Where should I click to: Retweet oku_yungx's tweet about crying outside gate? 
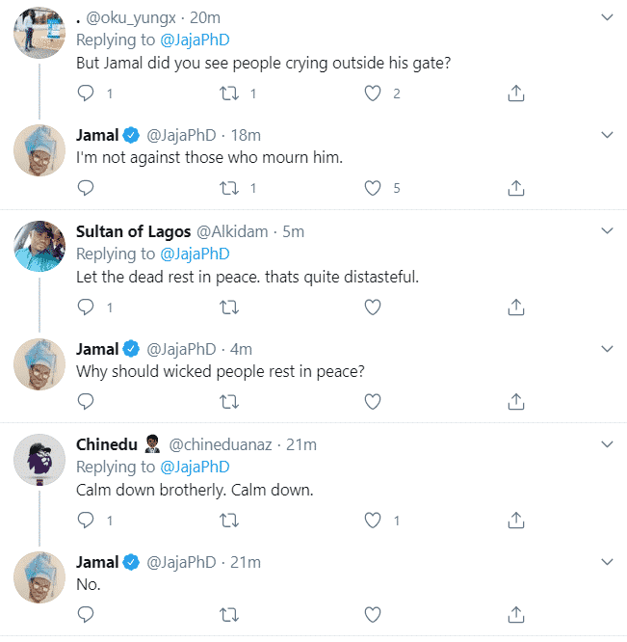(x=230, y=94)
